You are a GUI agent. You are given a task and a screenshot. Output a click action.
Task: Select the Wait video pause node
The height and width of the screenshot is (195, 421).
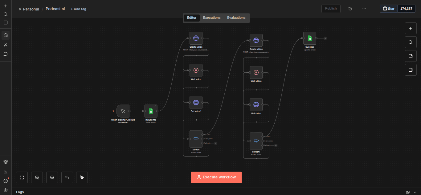[256, 73]
